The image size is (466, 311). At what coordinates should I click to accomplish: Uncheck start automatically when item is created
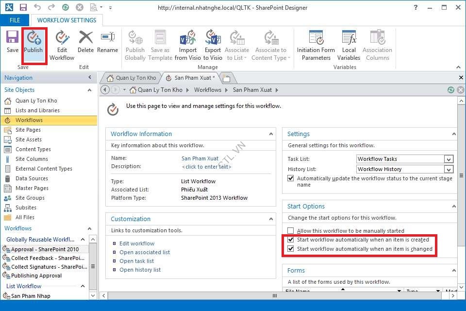pyautogui.click(x=291, y=240)
